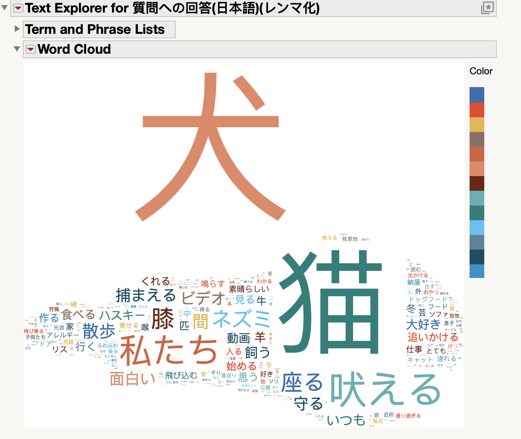The image size is (521, 439).
Task: Choose the dark navy legend swatch
Action: click(477, 257)
